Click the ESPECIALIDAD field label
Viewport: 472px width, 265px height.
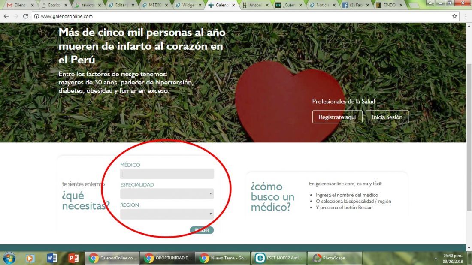click(137, 185)
